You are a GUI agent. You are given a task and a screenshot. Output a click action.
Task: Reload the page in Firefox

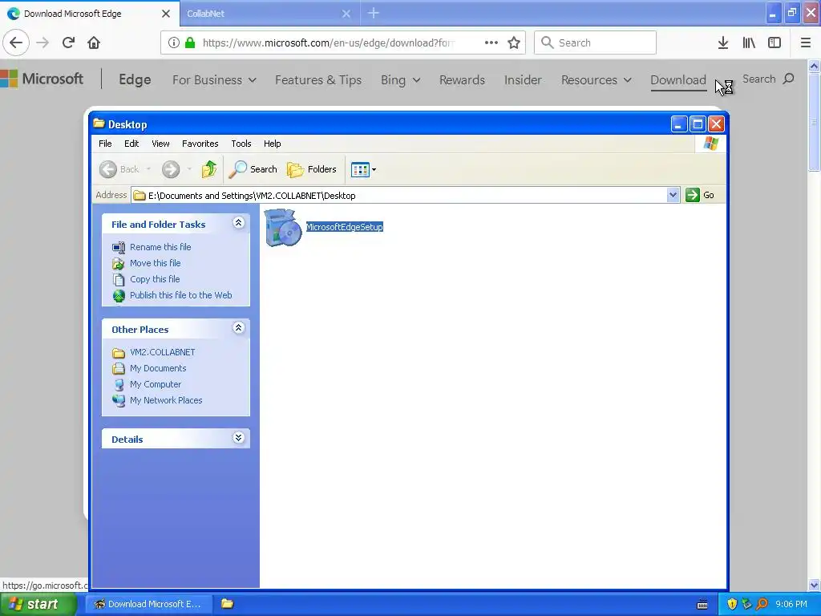(69, 43)
